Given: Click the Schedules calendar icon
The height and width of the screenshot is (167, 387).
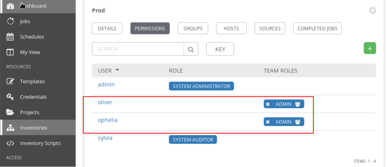Looking at the screenshot, I should coord(10,37).
